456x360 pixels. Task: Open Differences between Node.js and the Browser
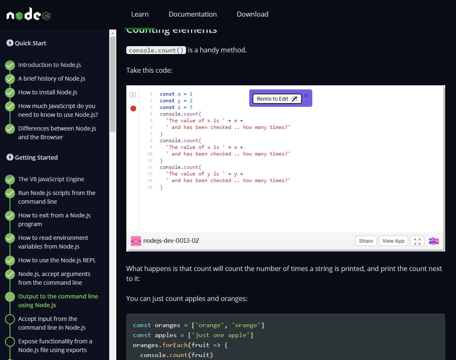click(57, 133)
